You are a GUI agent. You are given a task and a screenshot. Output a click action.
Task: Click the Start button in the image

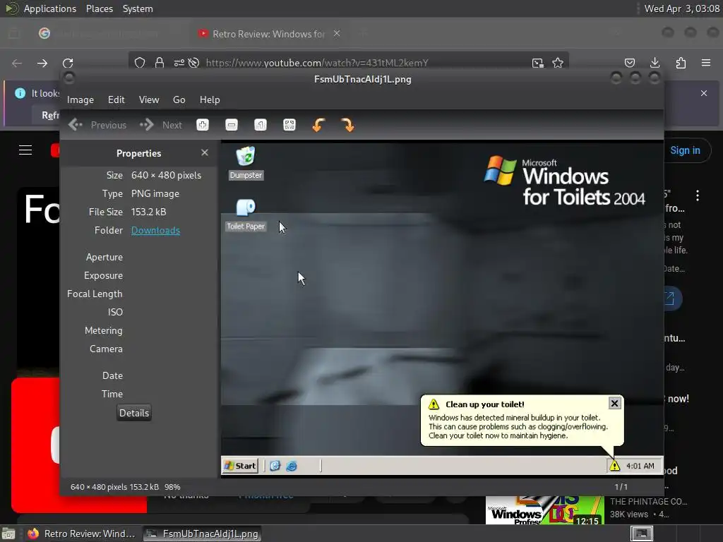click(240, 466)
